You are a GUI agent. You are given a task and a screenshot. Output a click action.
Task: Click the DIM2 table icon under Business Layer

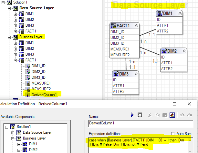(21, 49)
